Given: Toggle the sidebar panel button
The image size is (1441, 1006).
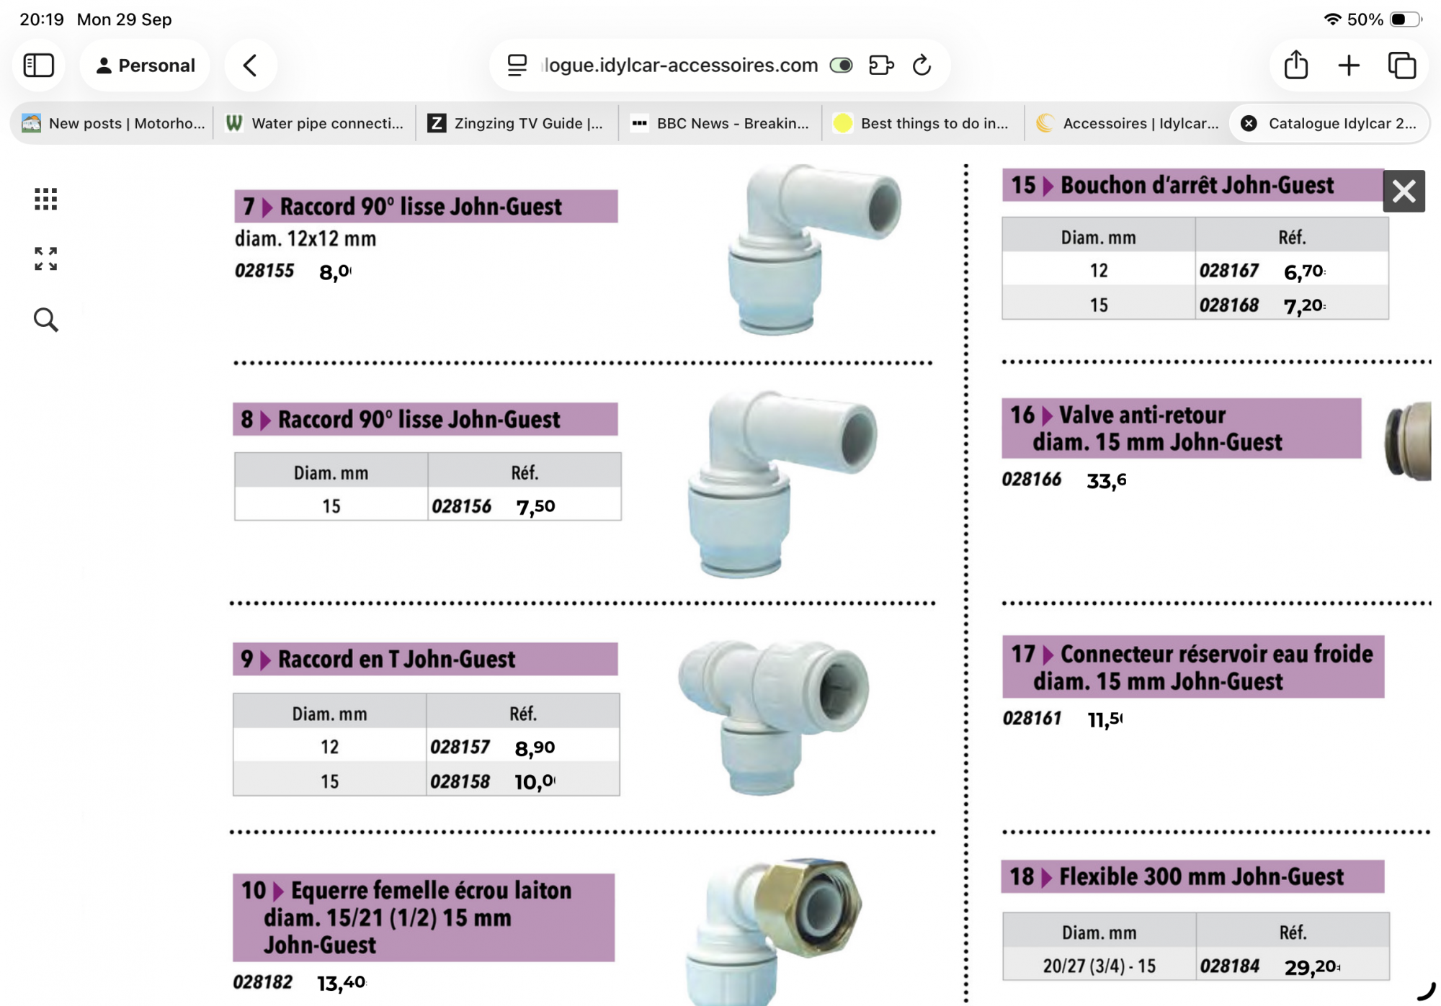Looking at the screenshot, I should 39,66.
